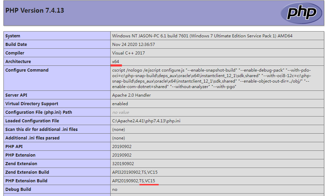This screenshot has width=328, height=196.
Task: Click the 'Nov 24 2020 12:36:57' value
Action: [x=134, y=45]
